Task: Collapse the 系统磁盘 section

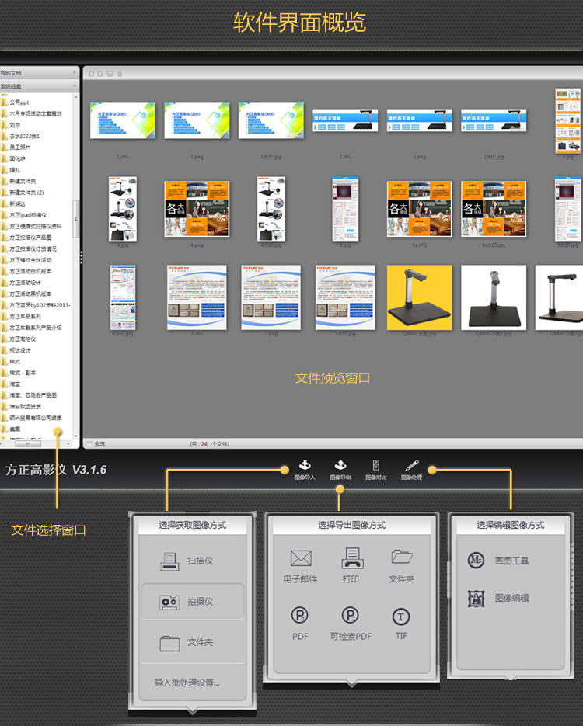Action: [x=39, y=86]
